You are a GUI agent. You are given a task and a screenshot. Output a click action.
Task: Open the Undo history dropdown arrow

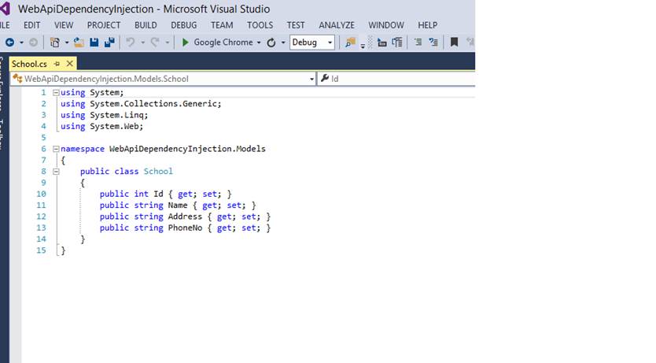(142, 43)
